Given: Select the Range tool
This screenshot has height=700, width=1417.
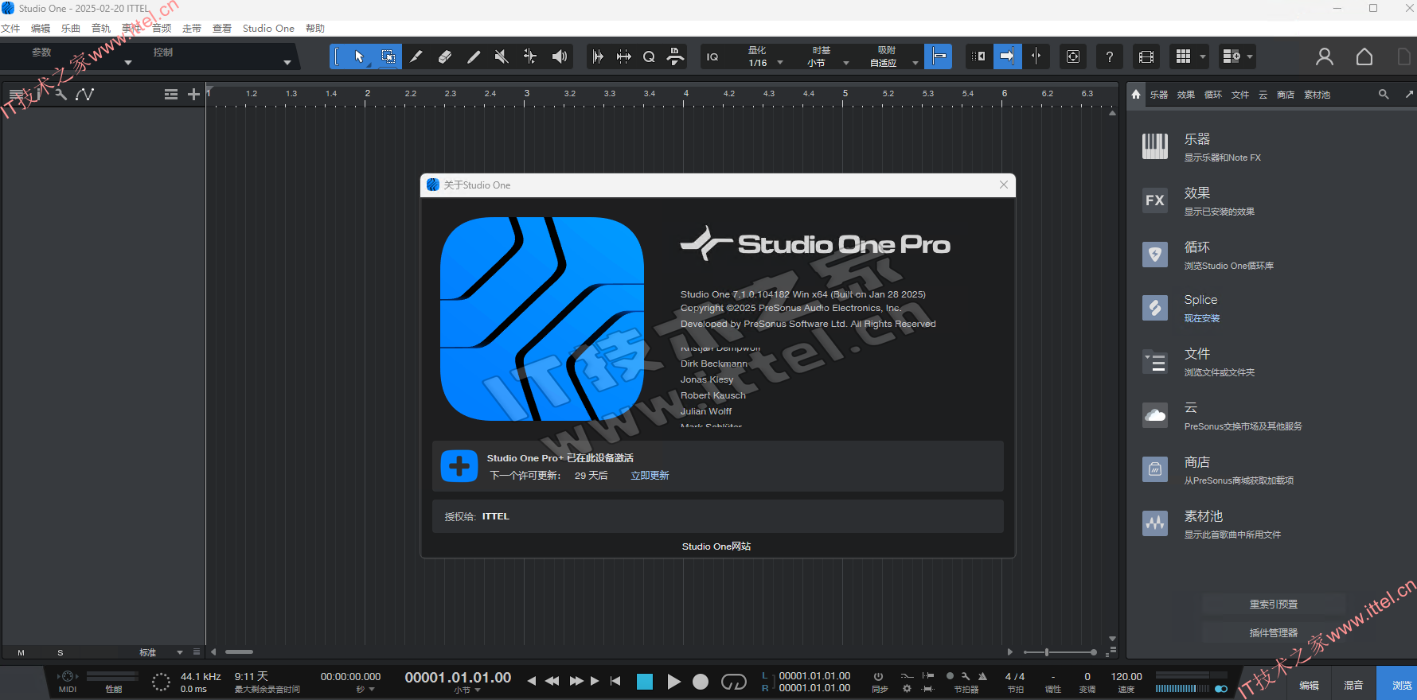Looking at the screenshot, I should coord(388,56).
